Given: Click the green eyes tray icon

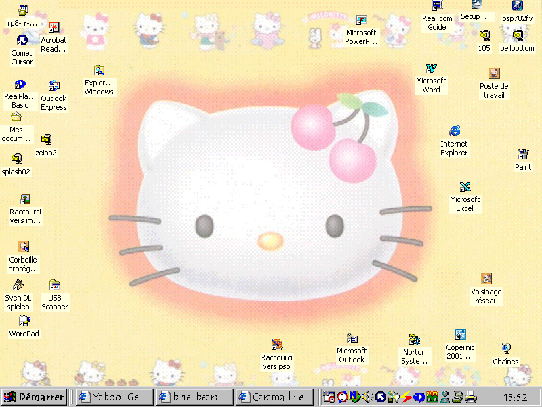Looking at the screenshot, I should [x=432, y=397].
